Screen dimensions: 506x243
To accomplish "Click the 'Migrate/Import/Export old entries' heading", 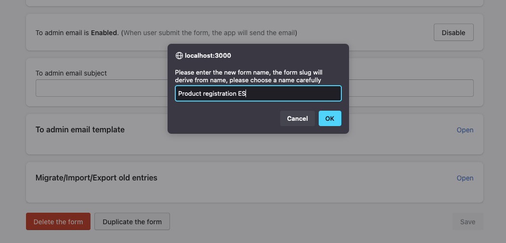I will pos(96,178).
